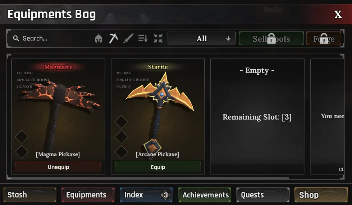352x205 pixels.
Task: Filter by sword weapon icon
Action: click(x=128, y=38)
